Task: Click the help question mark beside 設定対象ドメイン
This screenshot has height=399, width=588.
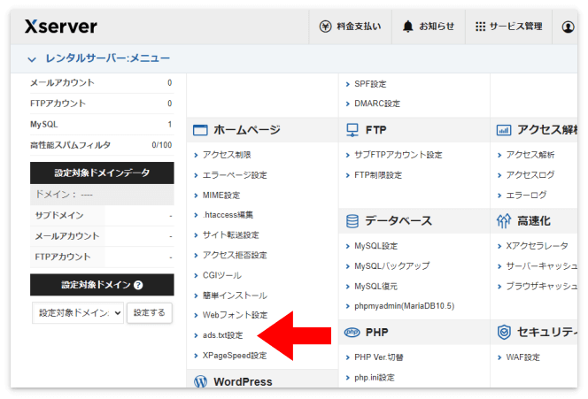Action: coord(138,285)
